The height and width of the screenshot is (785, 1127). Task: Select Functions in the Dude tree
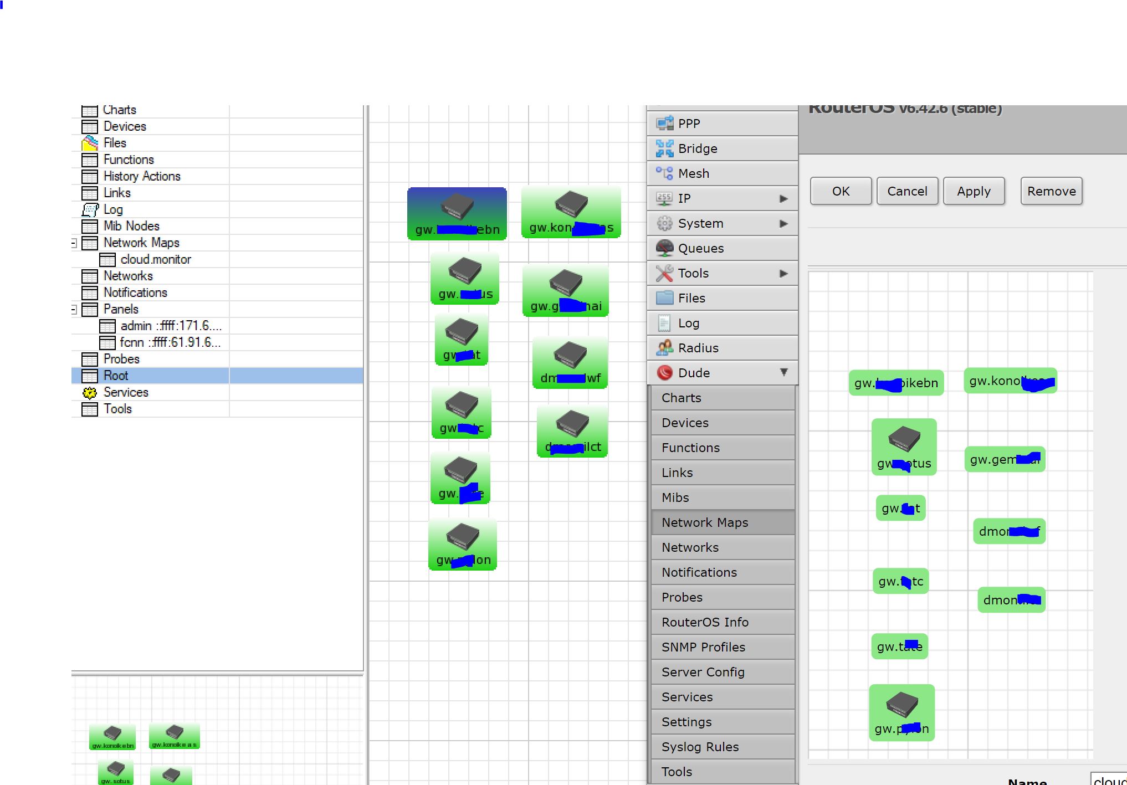pyautogui.click(x=129, y=160)
